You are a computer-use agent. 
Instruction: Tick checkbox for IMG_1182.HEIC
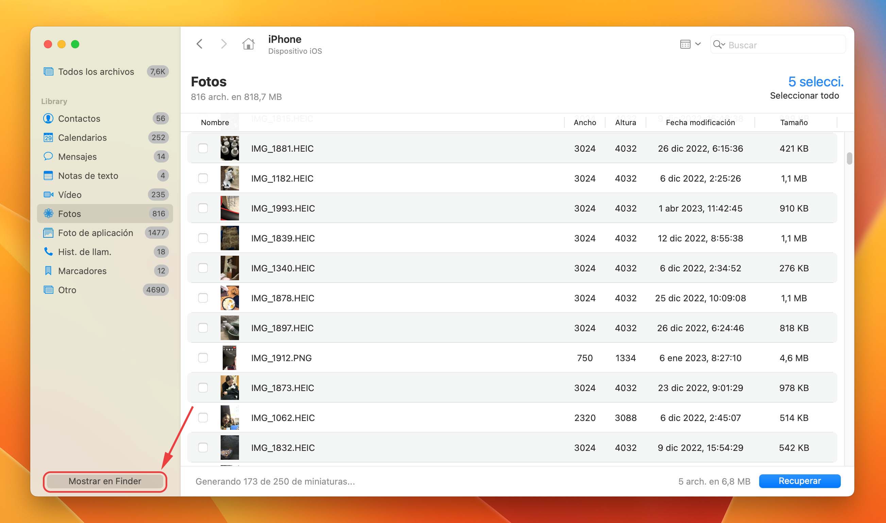[203, 178]
